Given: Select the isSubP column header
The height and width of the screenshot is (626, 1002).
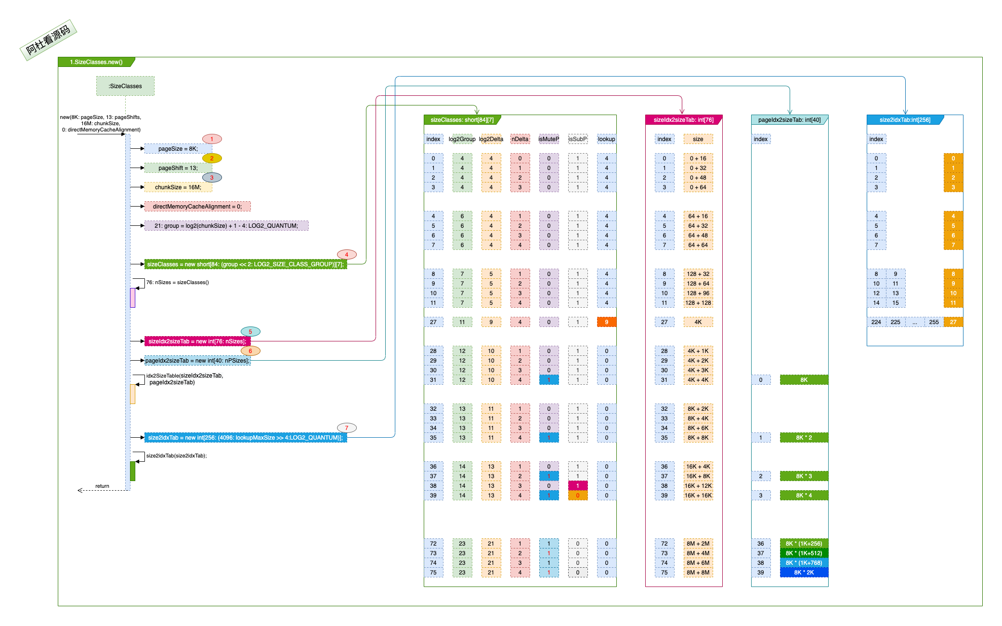Looking at the screenshot, I should 578,139.
